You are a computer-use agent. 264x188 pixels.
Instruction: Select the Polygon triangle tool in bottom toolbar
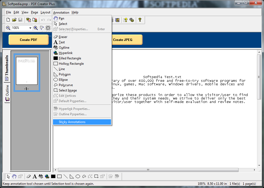point(72,177)
